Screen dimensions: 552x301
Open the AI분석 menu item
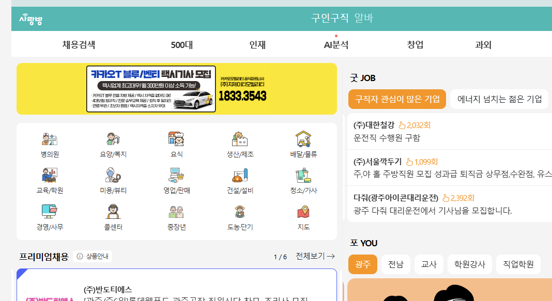pyautogui.click(x=336, y=44)
